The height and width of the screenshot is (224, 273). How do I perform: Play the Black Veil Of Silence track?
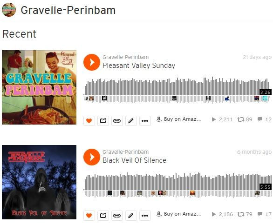(92, 157)
